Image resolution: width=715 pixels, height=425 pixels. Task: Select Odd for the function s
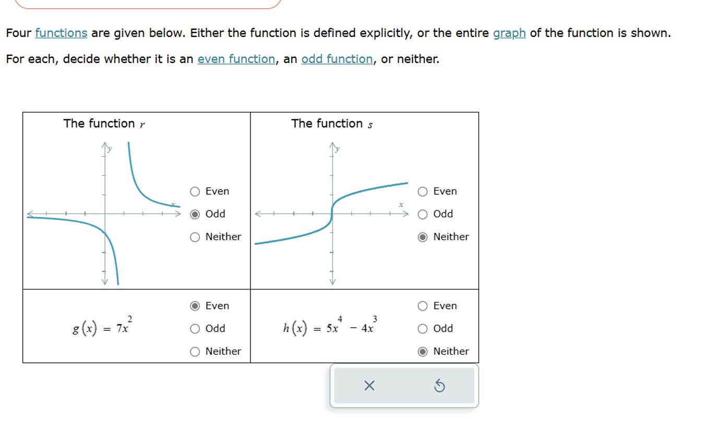(x=422, y=214)
